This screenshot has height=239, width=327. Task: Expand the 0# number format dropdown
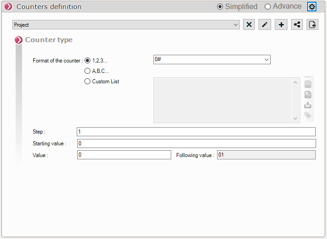point(266,60)
